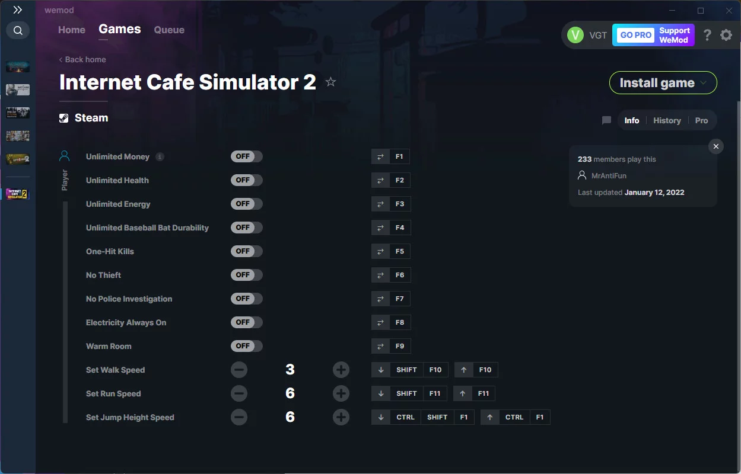Open The Witcher game thumbnail in sidebar
The height and width of the screenshot is (474, 741).
coord(18,89)
